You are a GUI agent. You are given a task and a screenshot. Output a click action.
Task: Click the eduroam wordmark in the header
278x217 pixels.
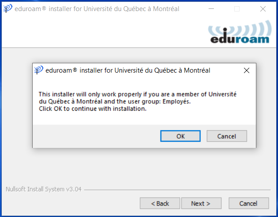[x=240, y=39]
